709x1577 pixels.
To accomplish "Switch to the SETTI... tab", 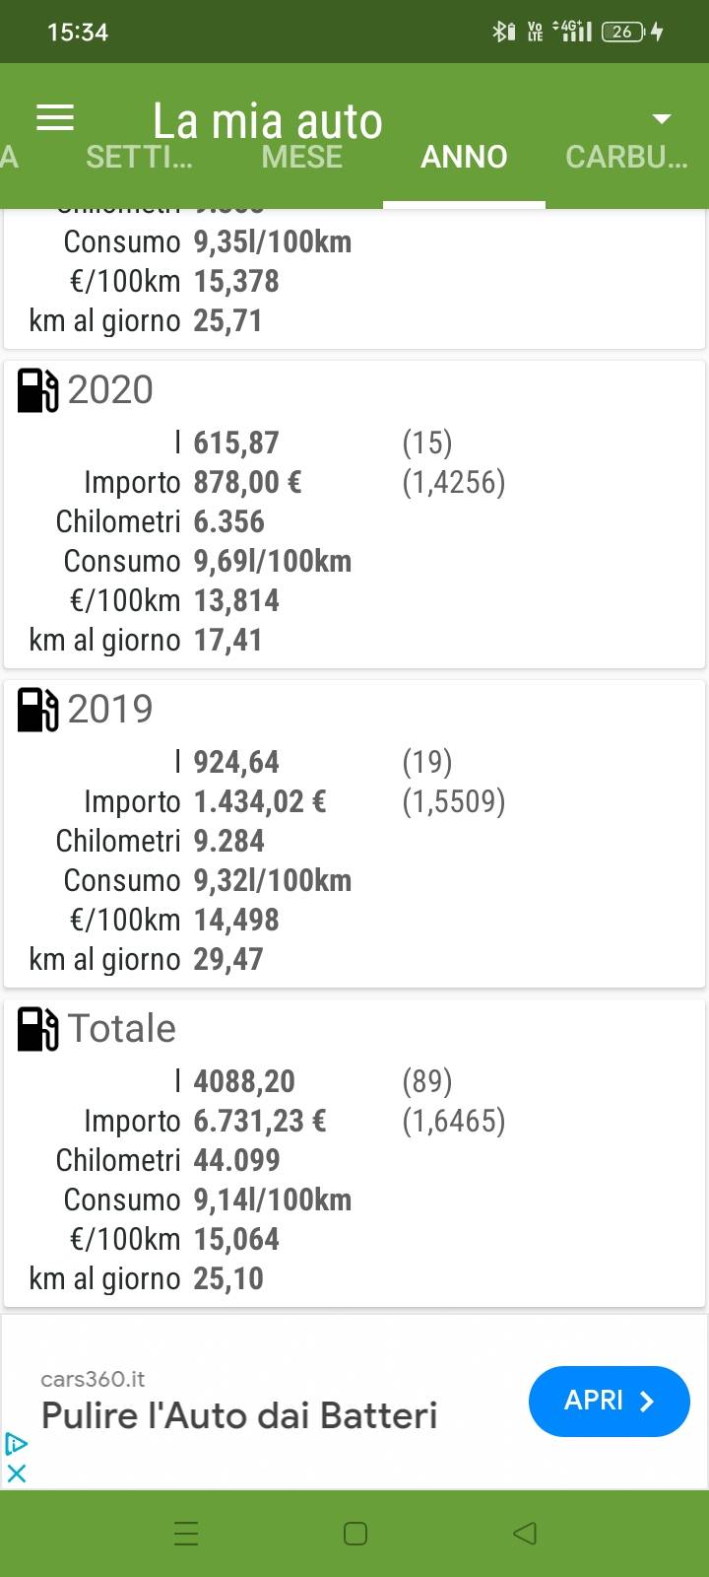I will 139,157.
